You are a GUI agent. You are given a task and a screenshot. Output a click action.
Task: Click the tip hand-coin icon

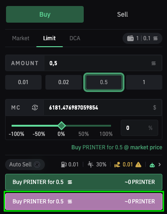pyautogui.click(x=117, y=165)
